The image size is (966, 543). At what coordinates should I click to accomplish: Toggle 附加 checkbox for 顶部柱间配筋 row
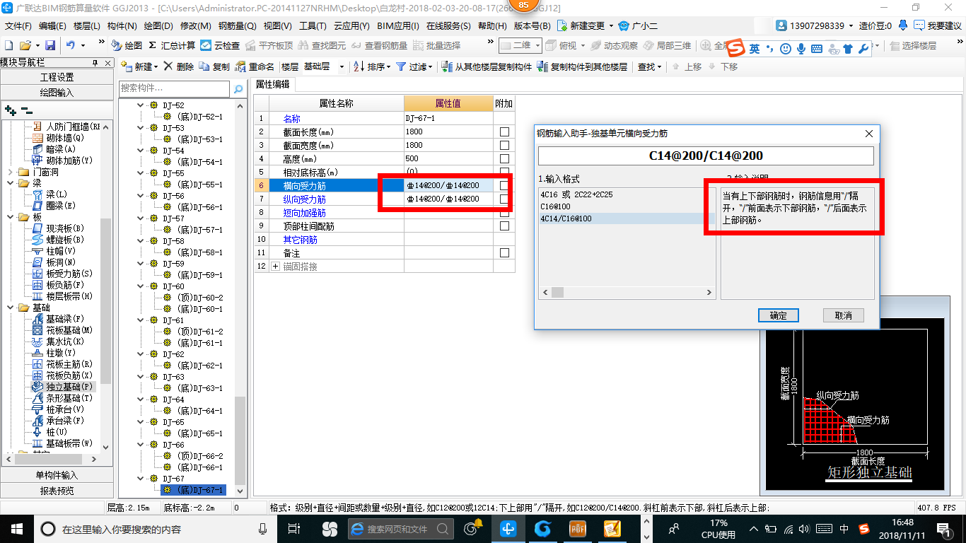(x=504, y=226)
